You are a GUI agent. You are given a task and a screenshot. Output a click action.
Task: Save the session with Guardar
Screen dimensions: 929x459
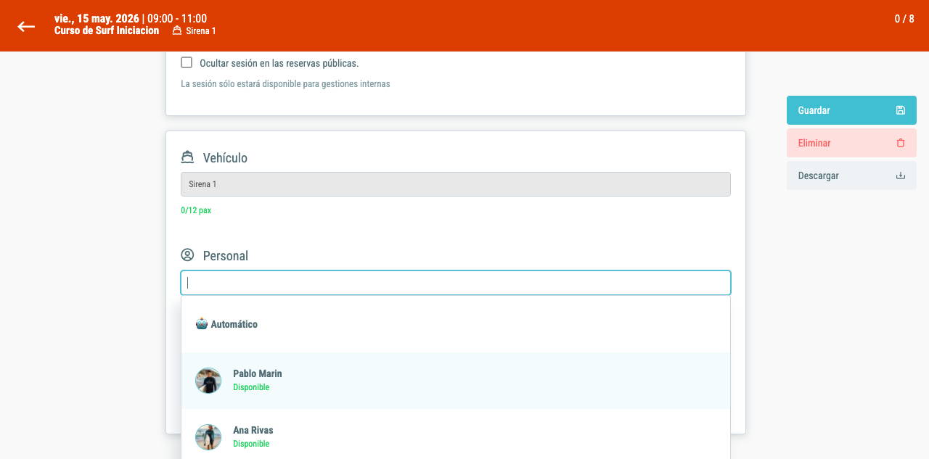[x=851, y=110]
